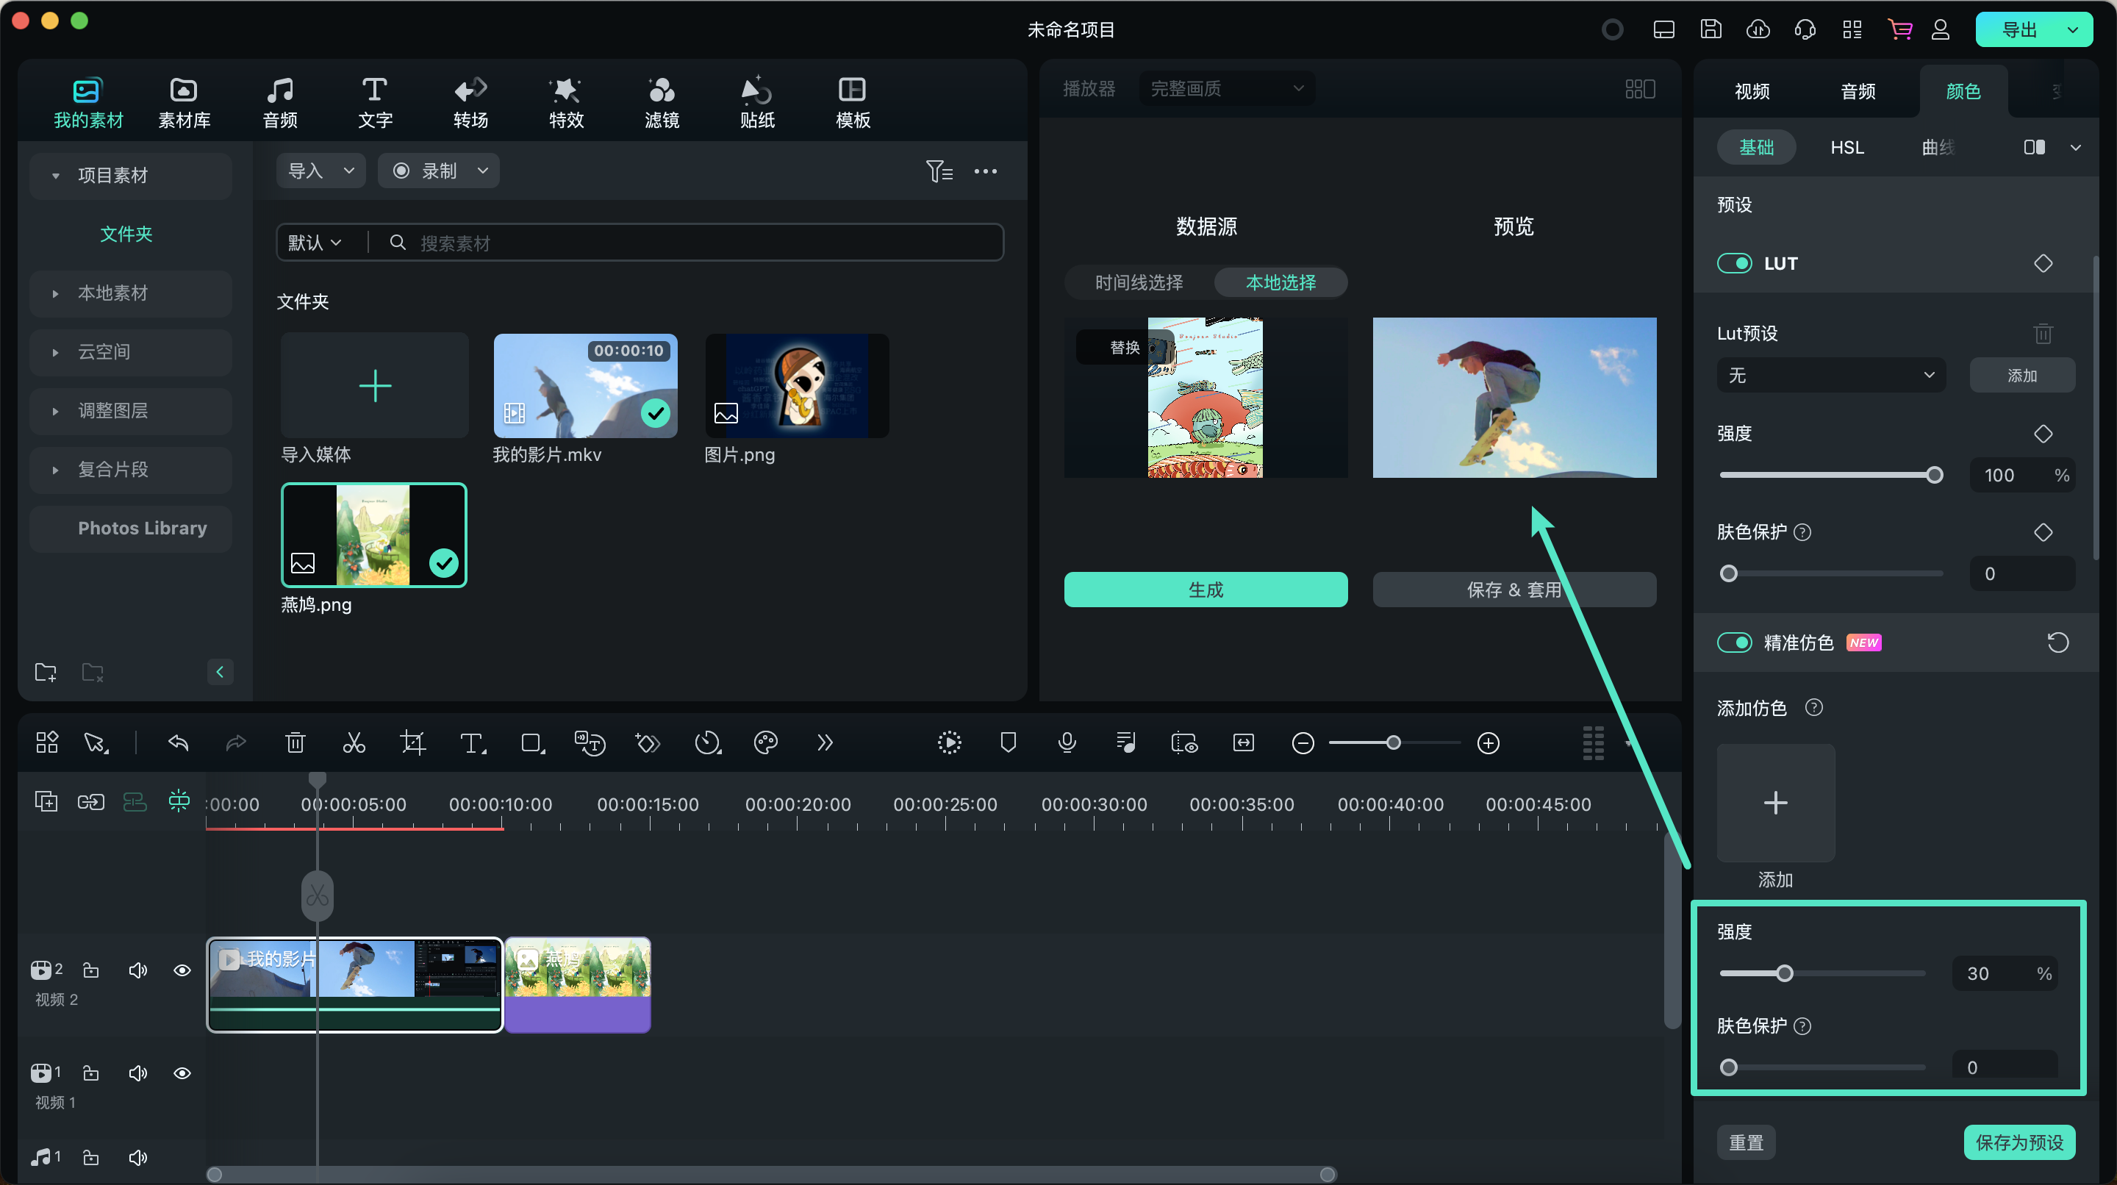Open the Lut预设 dropdown showing 无
Screen dimensions: 2117x1185
(x=1831, y=376)
